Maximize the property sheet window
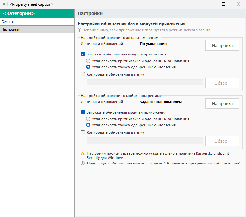Image resolution: width=246 pixels, height=217 pixels. [224, 4]
